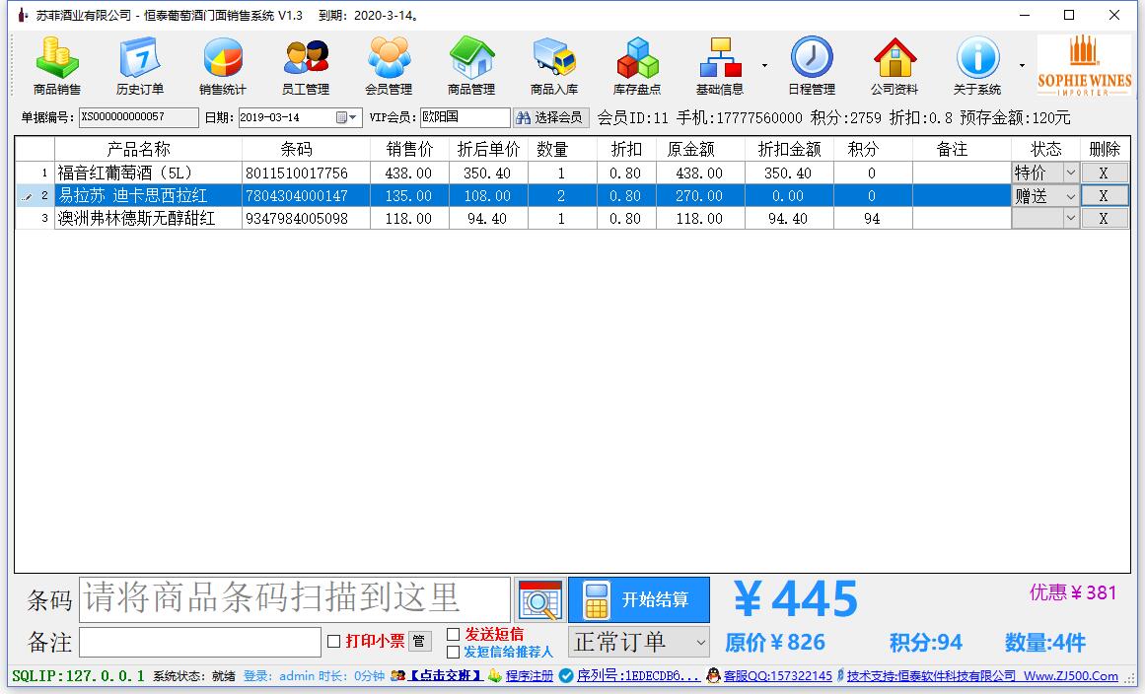1145x694 pixels.
Task: Open 状态 dropdown for 福音红葡萄酒 row
Action: [1070, 173]
